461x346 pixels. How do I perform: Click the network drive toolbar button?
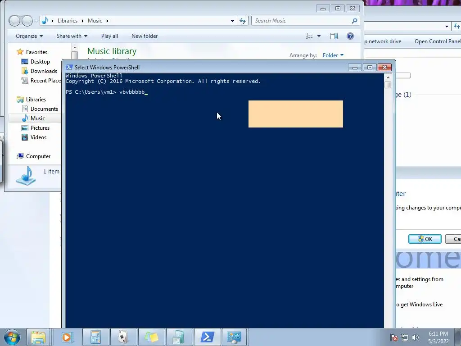[382, 41]
